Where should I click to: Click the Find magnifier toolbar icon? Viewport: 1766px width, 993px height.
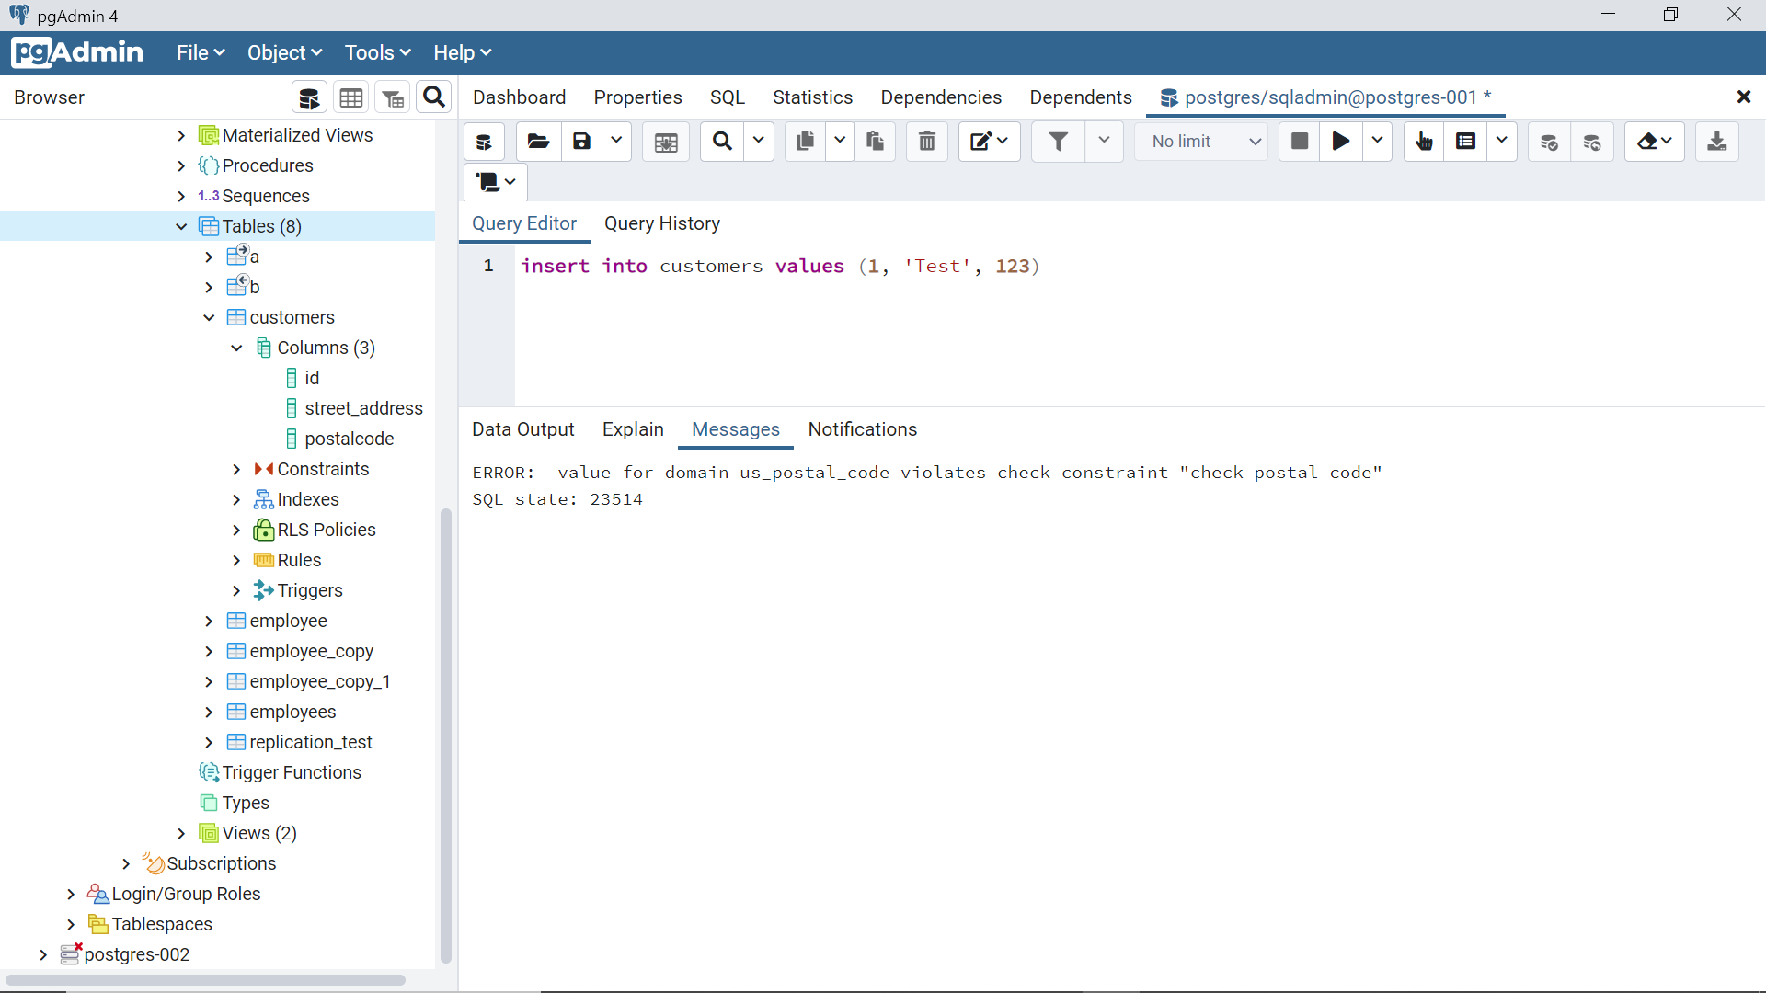coord(723,142)
